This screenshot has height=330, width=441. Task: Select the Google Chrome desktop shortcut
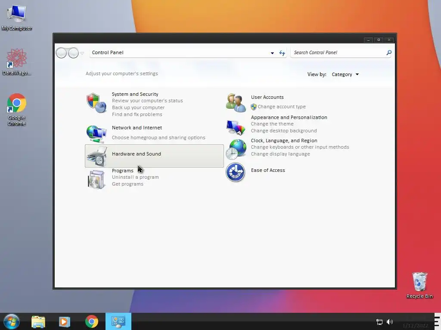tap(17, 110)
